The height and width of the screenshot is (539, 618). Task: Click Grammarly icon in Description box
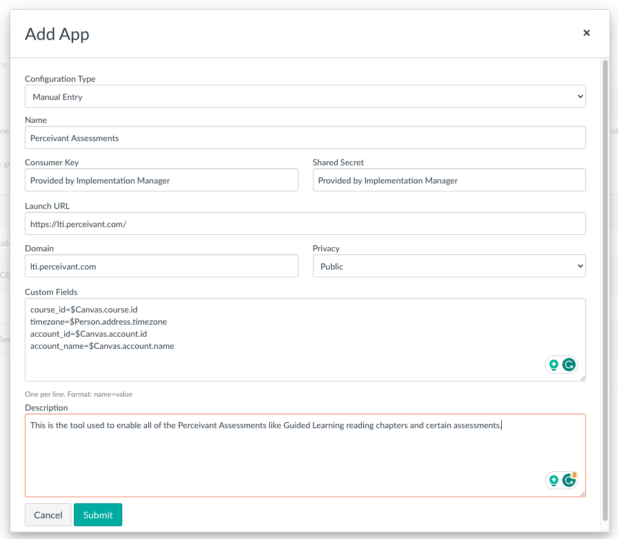click(x=569, y=480)
